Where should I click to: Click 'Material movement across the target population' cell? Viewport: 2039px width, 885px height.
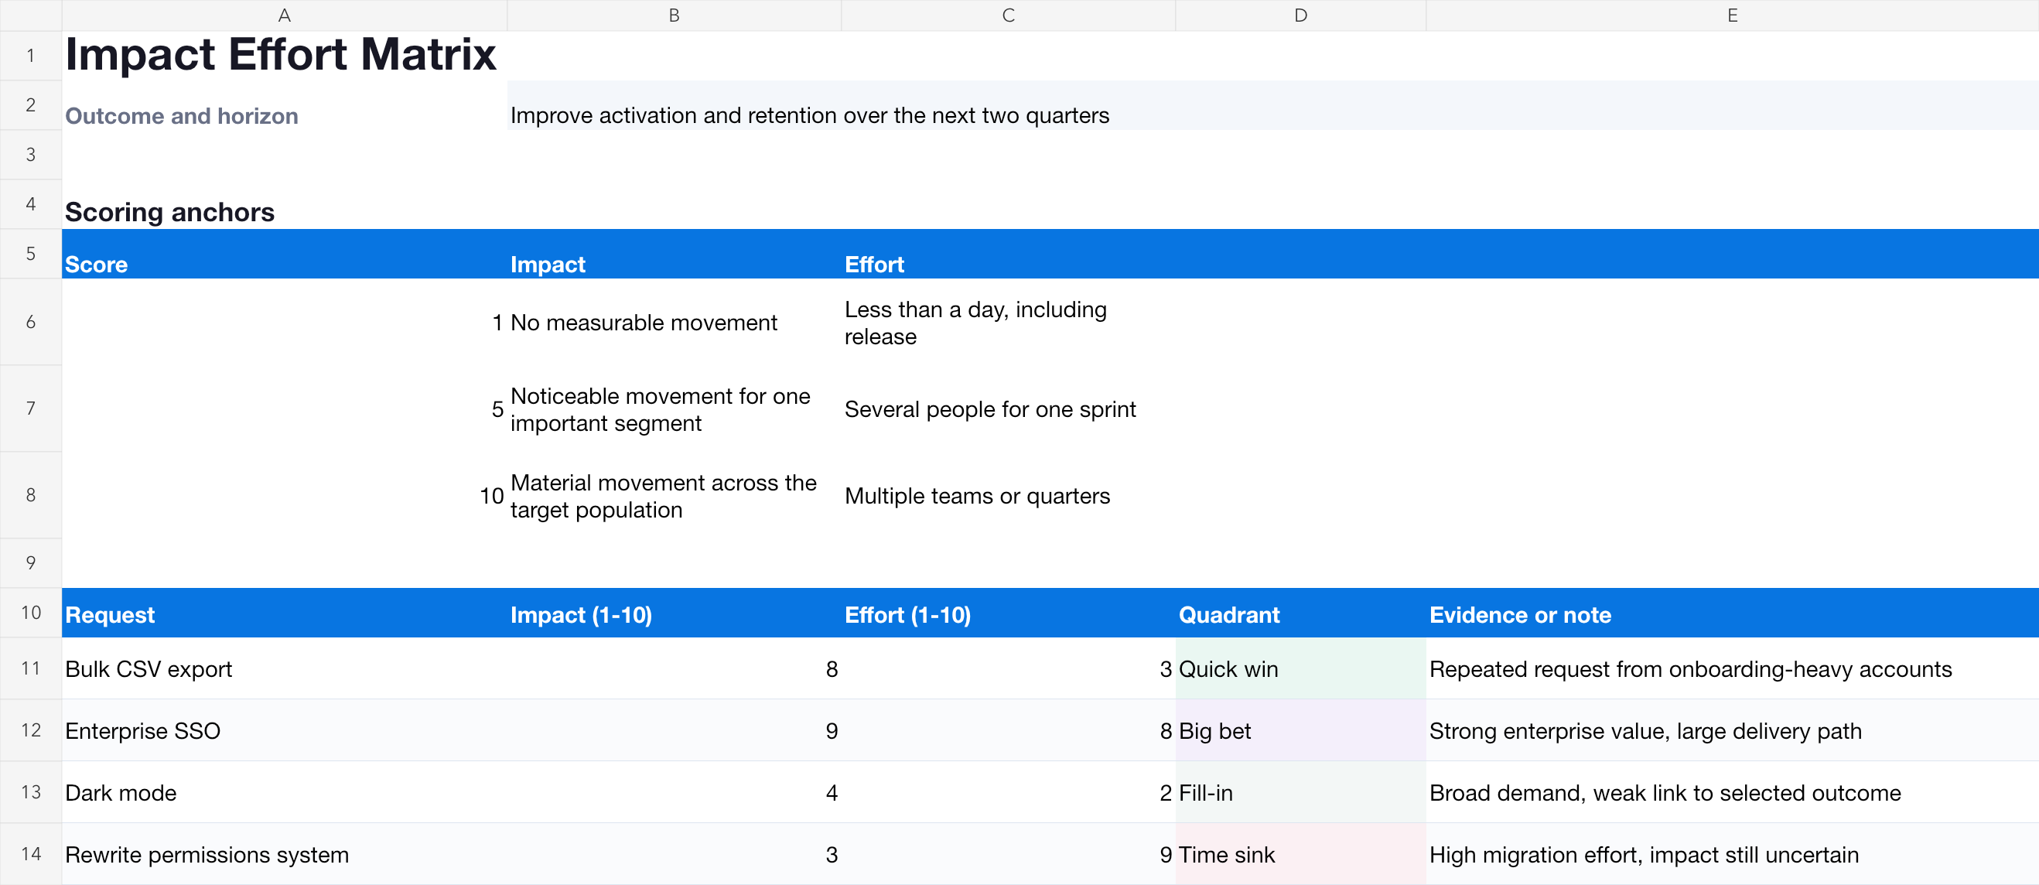674,496
